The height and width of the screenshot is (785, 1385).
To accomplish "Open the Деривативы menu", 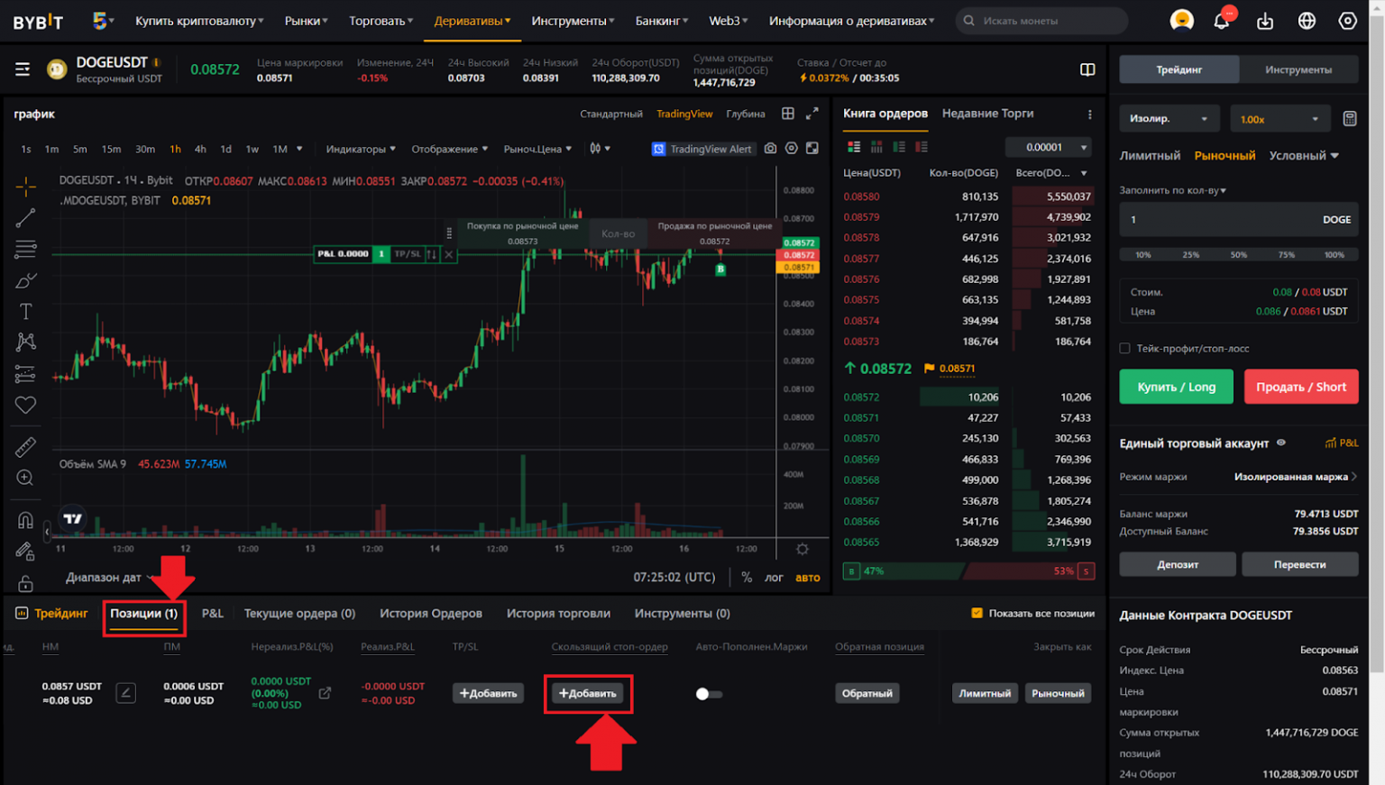I will (x=472, y=21).
